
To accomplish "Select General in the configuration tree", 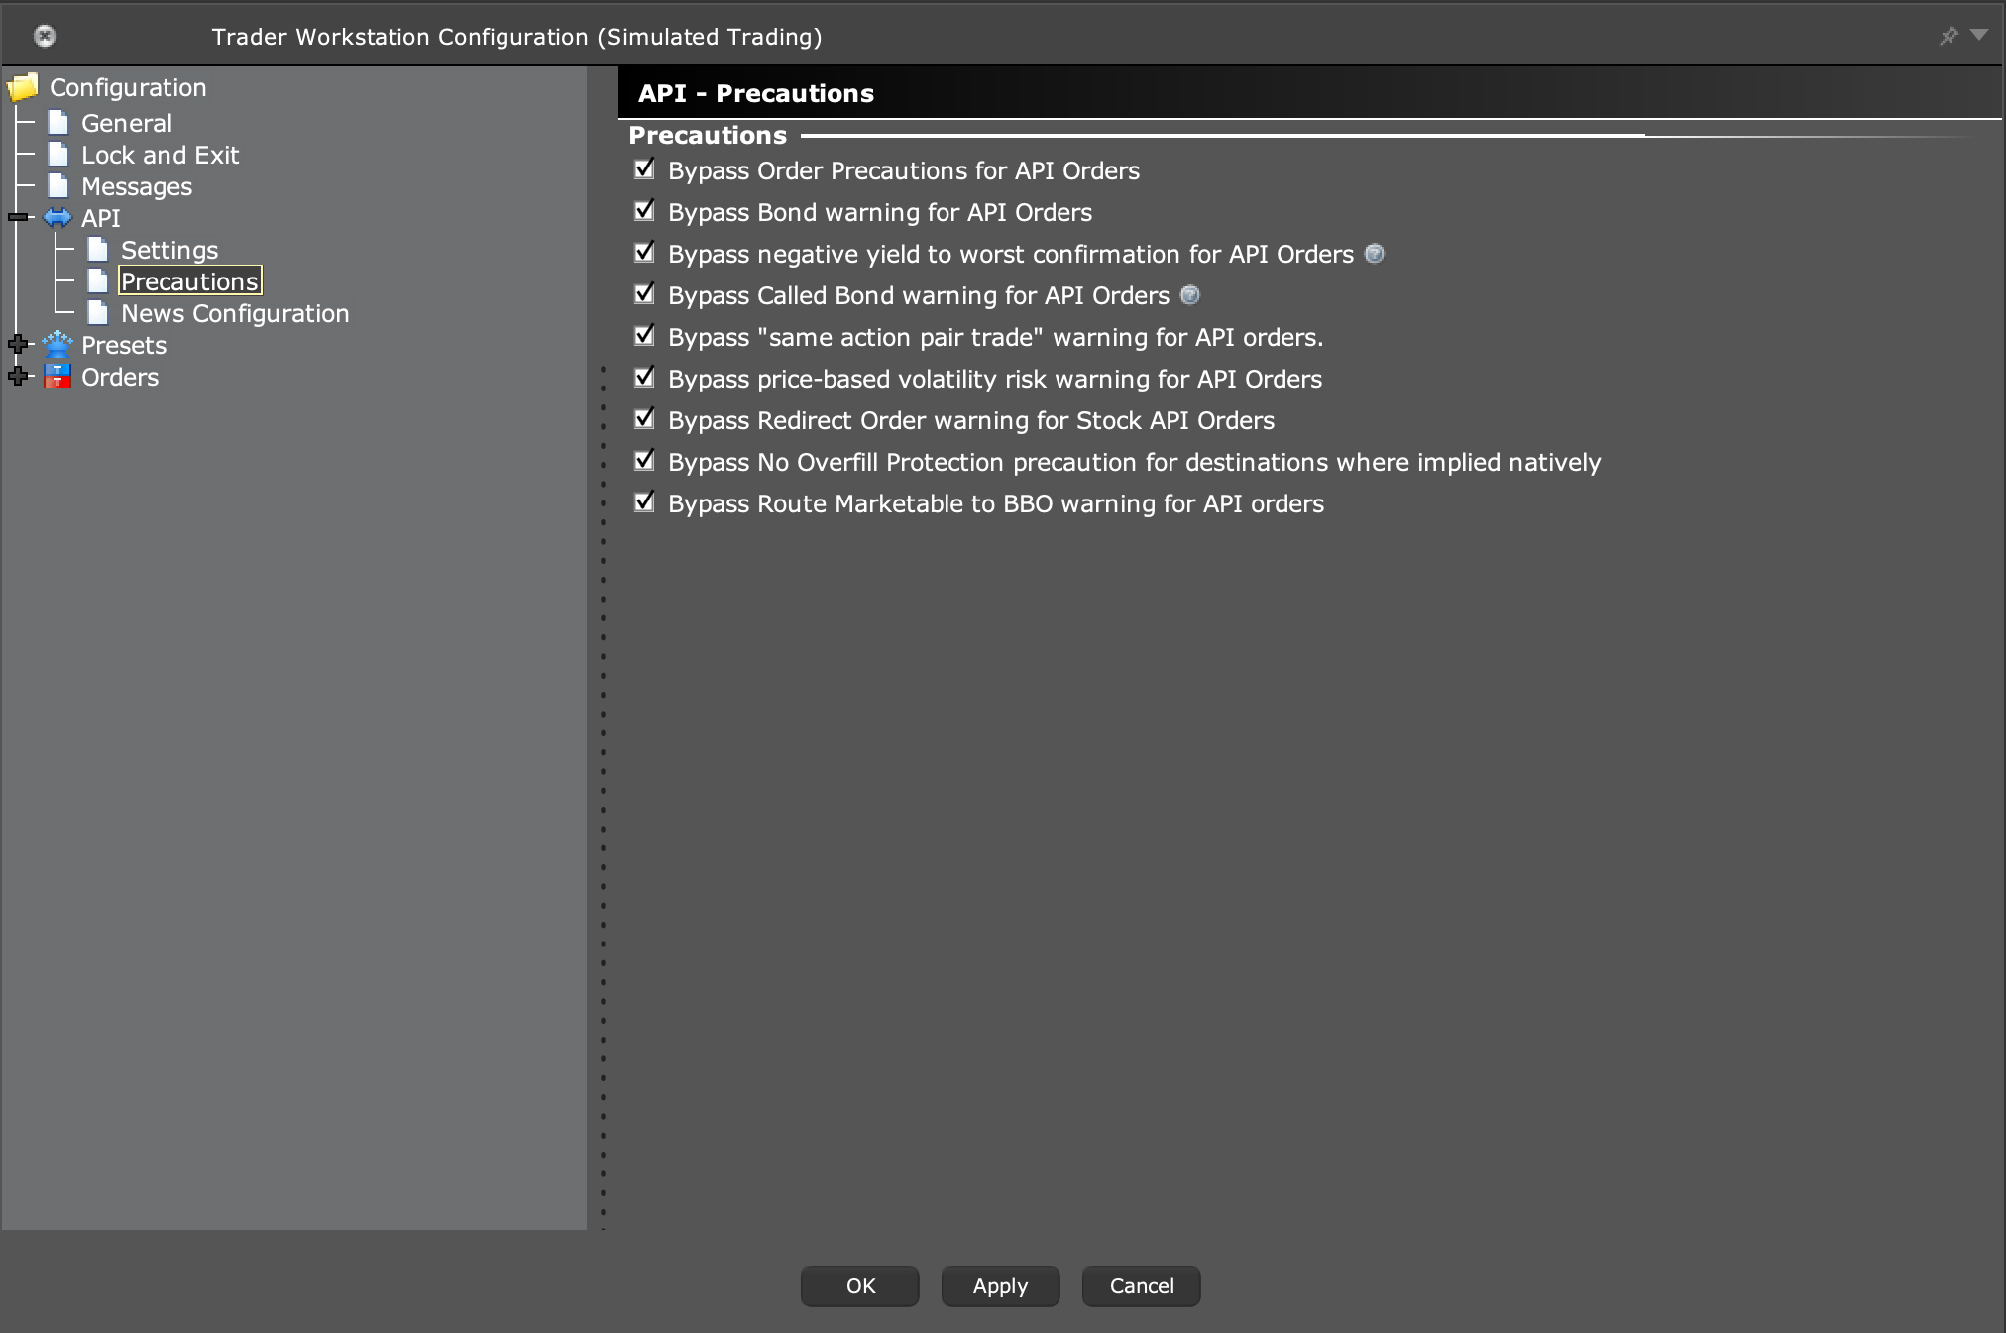I will pyautogui.click(x=127, y=123).
